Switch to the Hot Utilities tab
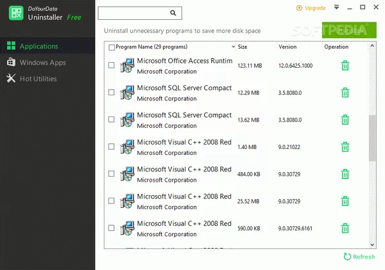The height and width of the screenshot is (270, 385). pyautogui.click(x=47, y=79)
